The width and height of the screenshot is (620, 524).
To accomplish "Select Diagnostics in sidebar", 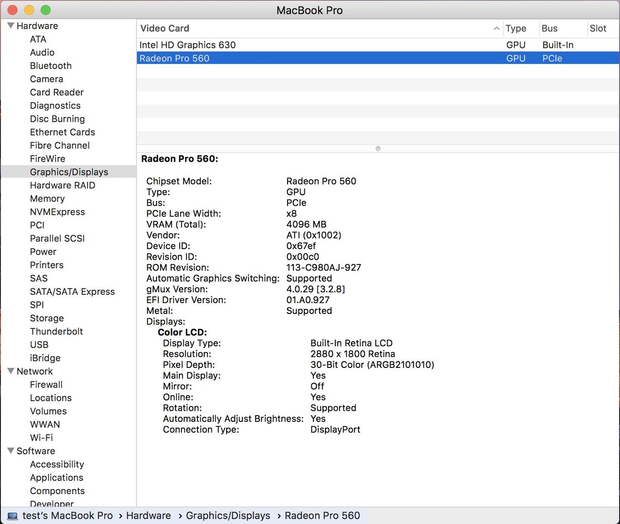I will coord(55,106).
